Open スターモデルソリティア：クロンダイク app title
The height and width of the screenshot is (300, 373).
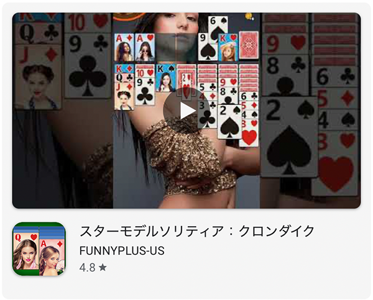[x=197, y=231]
